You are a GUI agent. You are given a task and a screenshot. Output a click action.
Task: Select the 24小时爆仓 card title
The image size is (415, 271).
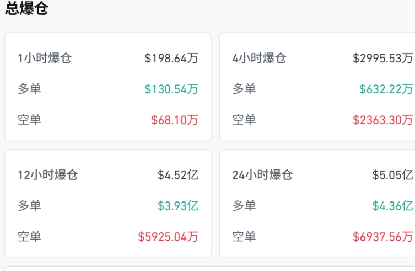tap(262, 175)
